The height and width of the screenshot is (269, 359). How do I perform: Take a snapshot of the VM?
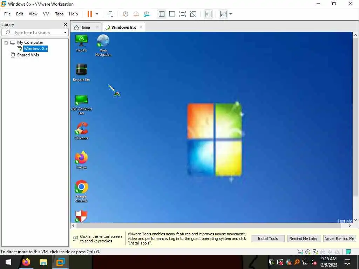(125, 14)
